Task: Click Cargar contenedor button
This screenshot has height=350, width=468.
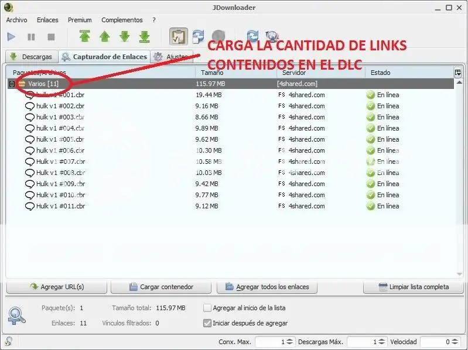Action: click(x=161, y=287)
